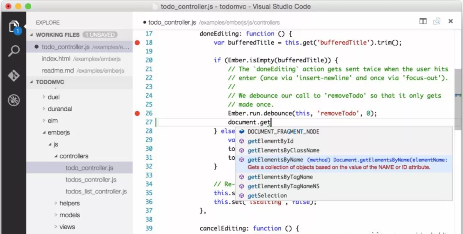This screenshot has width=463, height=234.
Task: Click line number 39 in the gutter
Action: [149, 228]
